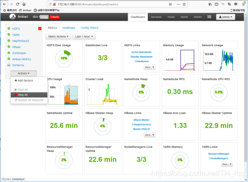Click Kerberos laptop icon

tap(9, 65)
